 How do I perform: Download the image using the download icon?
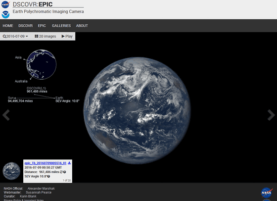click(69, 163)
